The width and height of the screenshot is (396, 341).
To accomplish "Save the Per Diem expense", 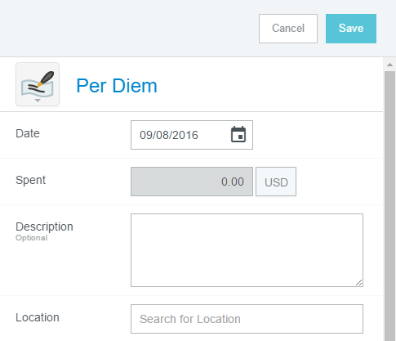I will 351,29.
